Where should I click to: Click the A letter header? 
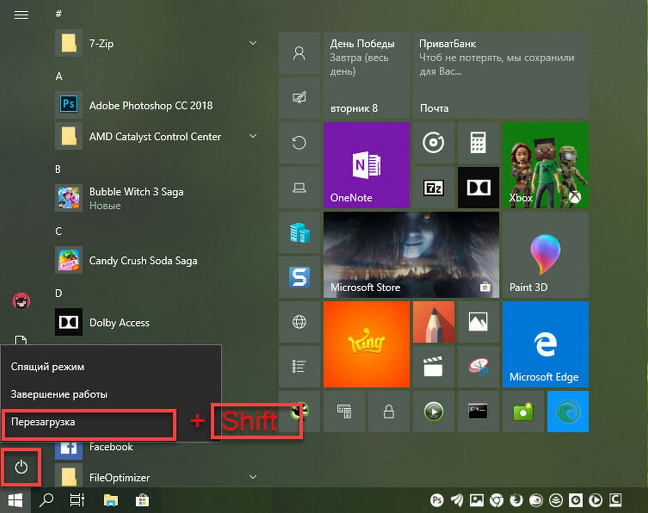point(59,76)
